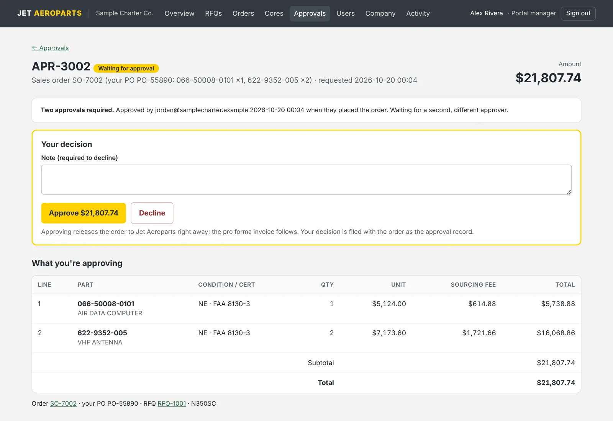The width and height of the screenshot is (613, 421).
Task: Click the QTY column header
Action: click(x=327, y=285)
